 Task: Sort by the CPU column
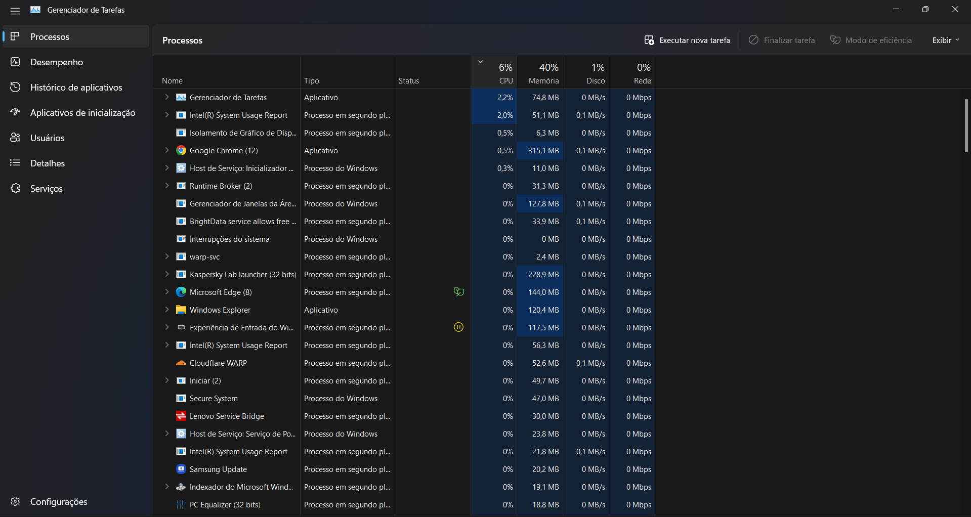[494, 72]
